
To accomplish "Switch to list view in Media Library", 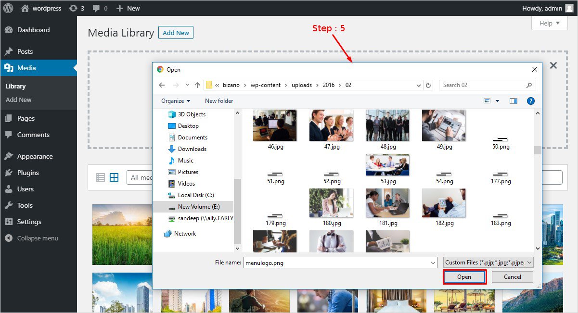I will click(x=101, y=177).
